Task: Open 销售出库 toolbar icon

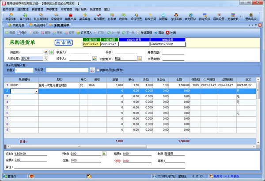Action: click(x=71, y=17)
